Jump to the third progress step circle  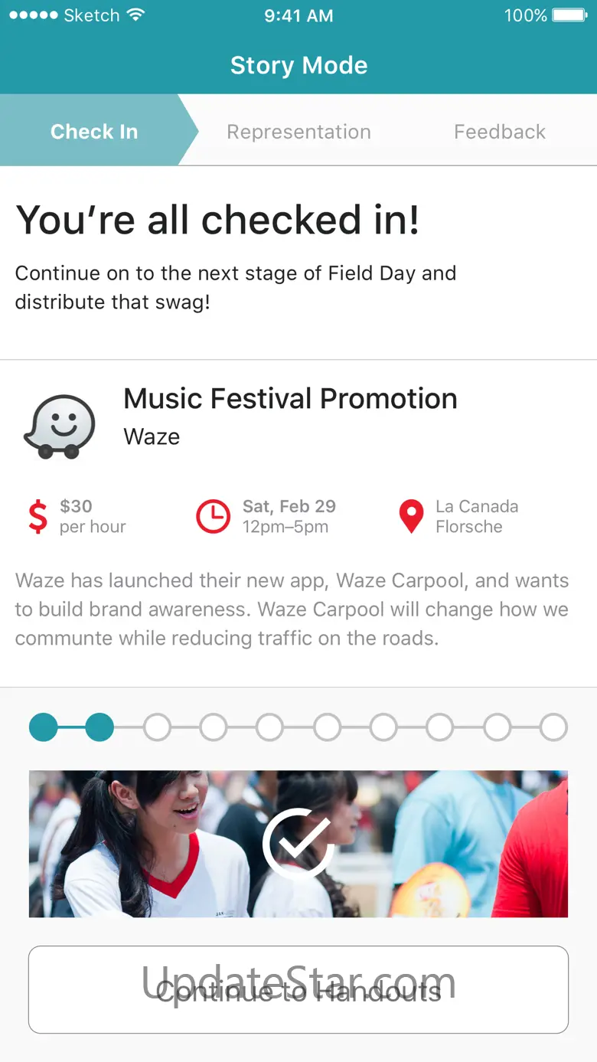pos(157,727)
